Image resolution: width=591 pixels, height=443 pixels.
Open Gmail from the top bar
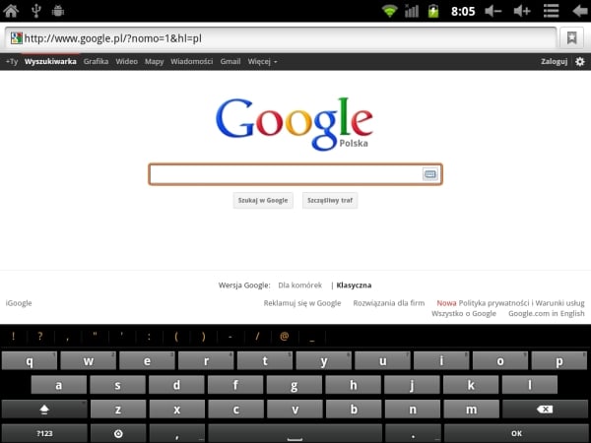coord(230,61)
